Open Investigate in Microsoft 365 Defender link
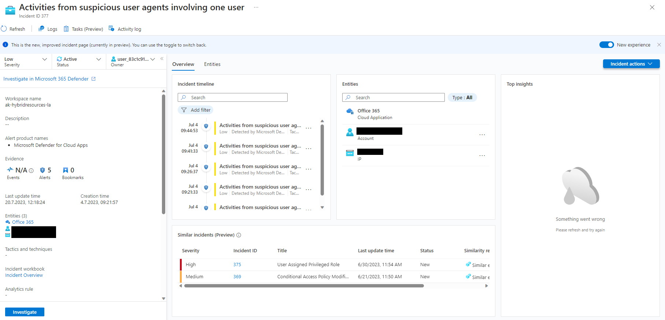 pyautogui.click(x=49, y=79)
